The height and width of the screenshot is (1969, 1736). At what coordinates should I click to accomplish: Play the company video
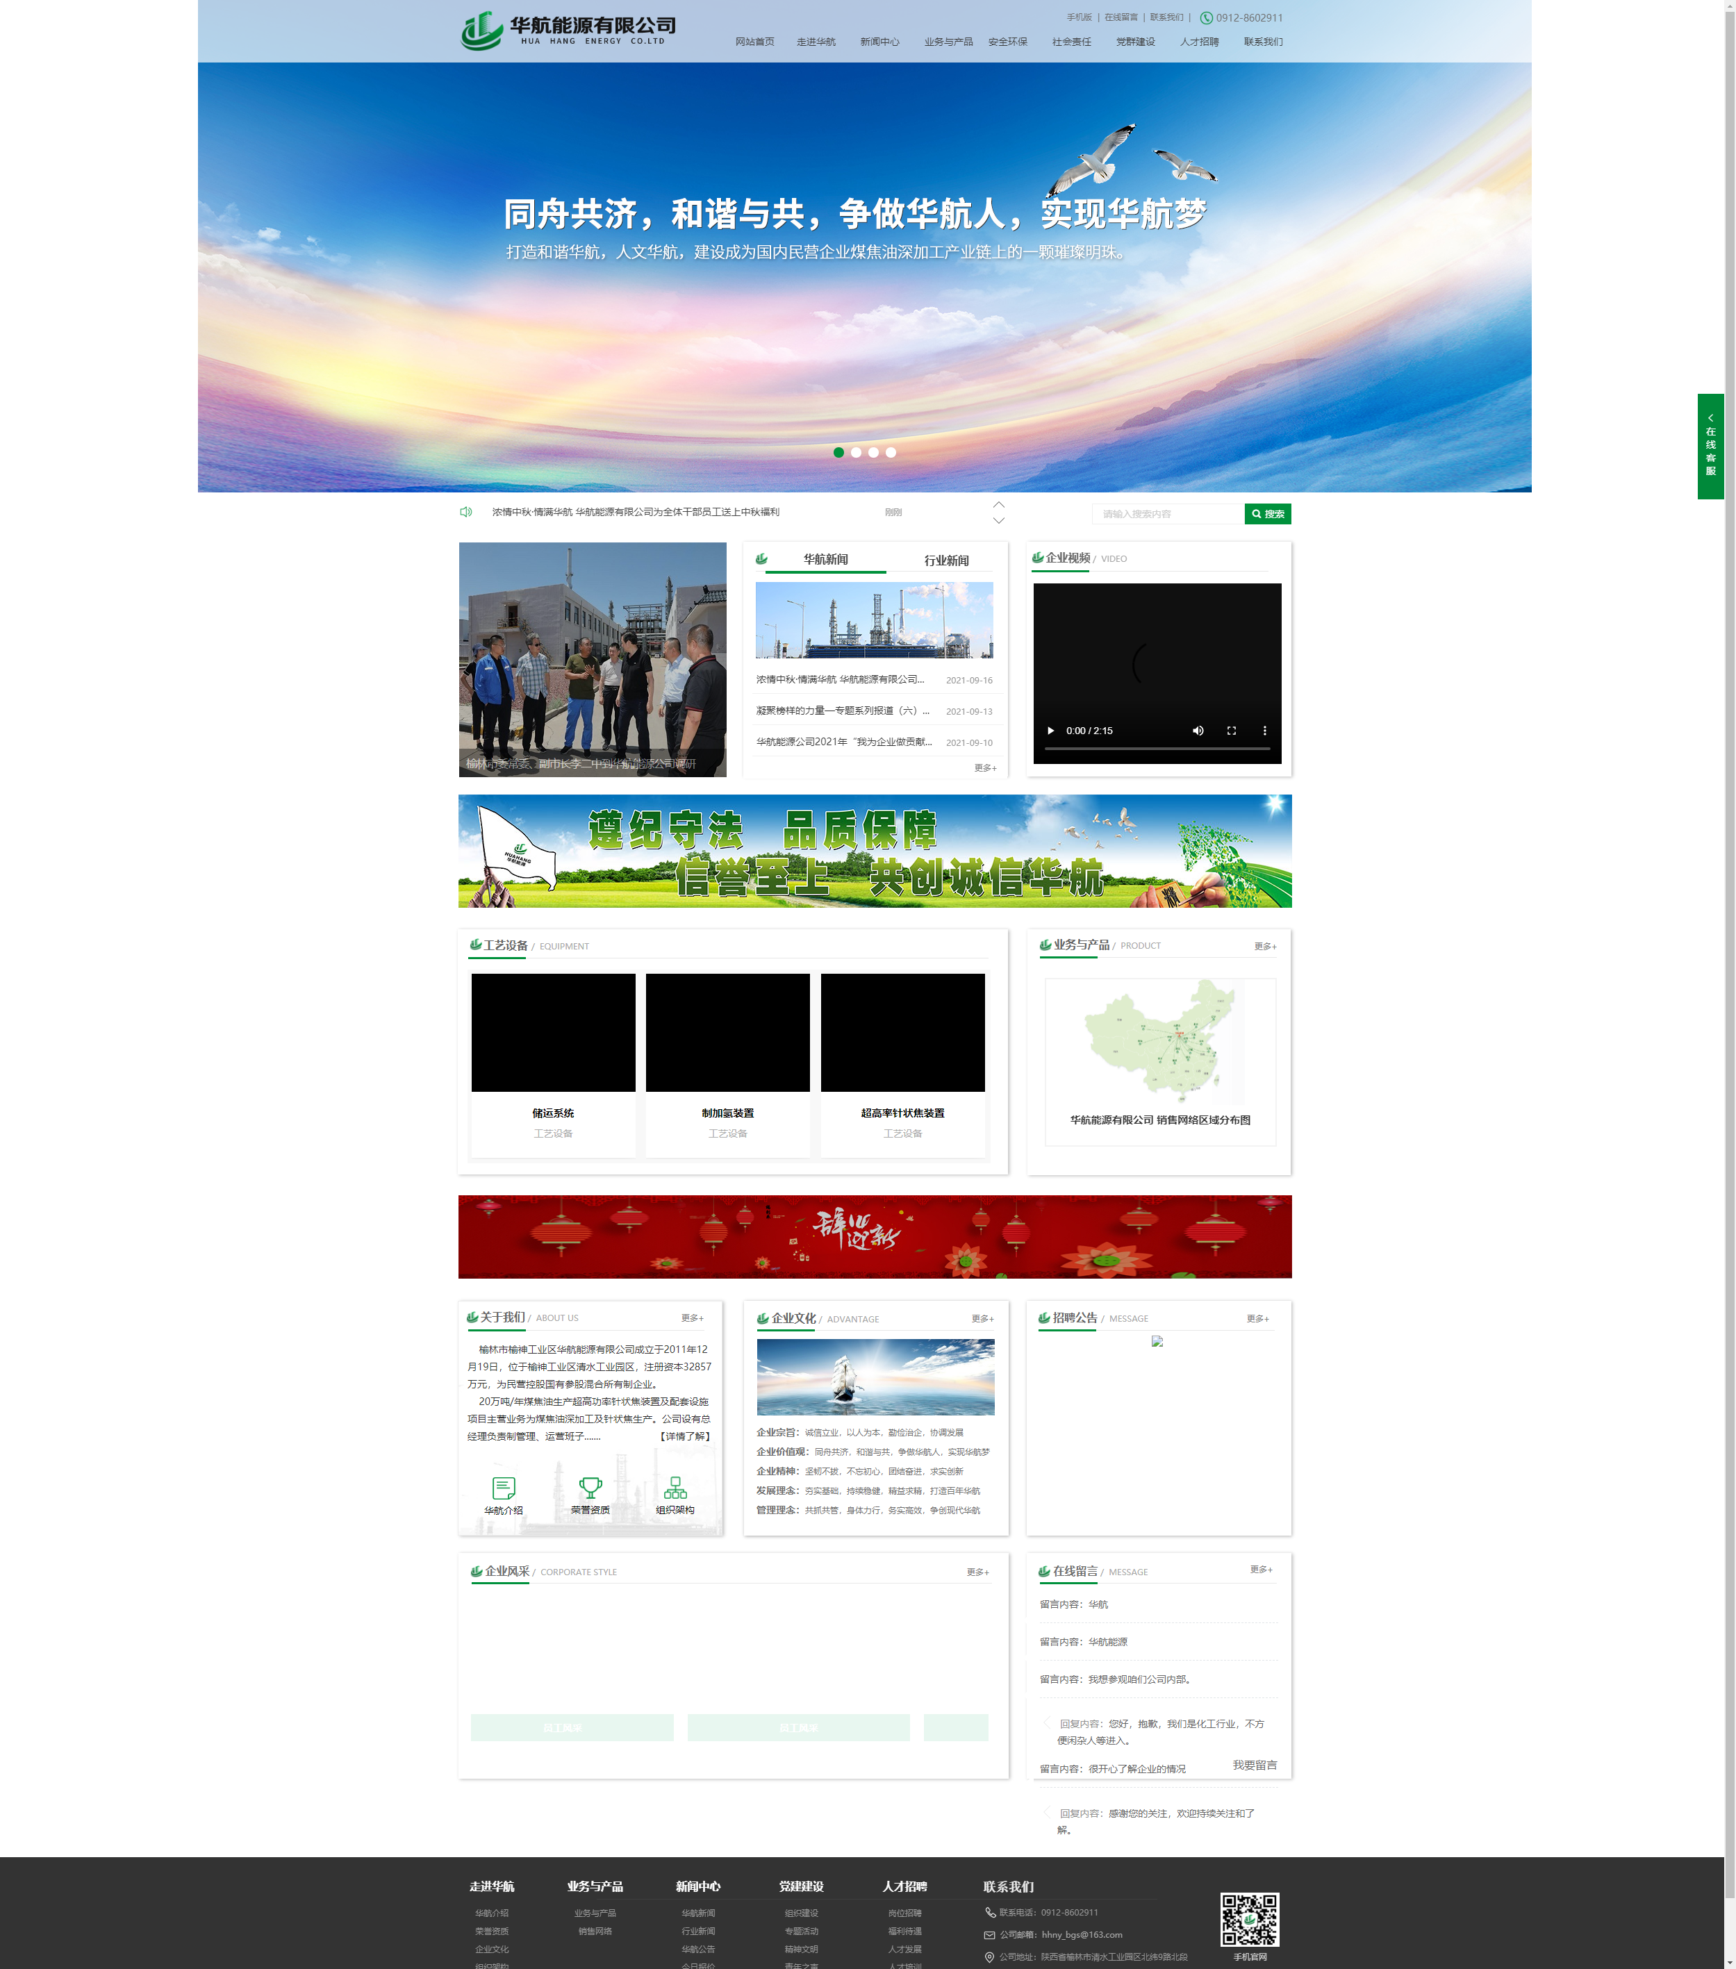tap(1051, 730)
